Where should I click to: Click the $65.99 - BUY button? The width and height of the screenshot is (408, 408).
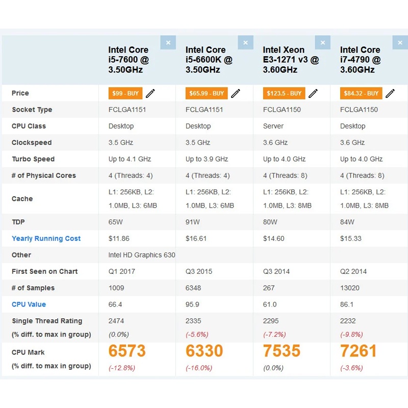click(x=207, y=93)
